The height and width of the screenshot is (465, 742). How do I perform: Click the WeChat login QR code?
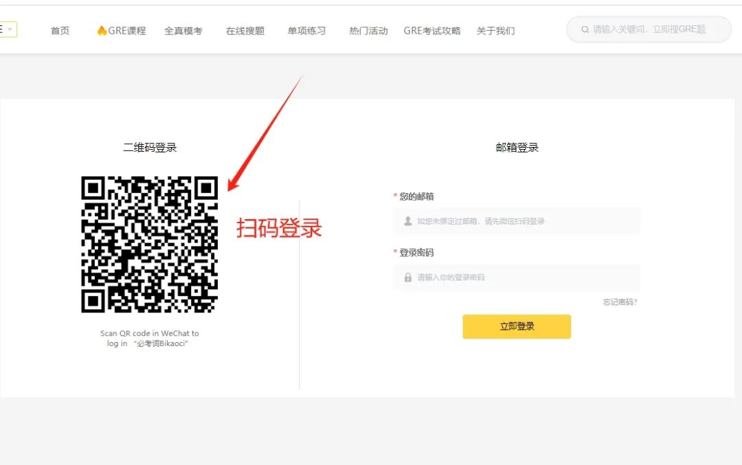150,244
